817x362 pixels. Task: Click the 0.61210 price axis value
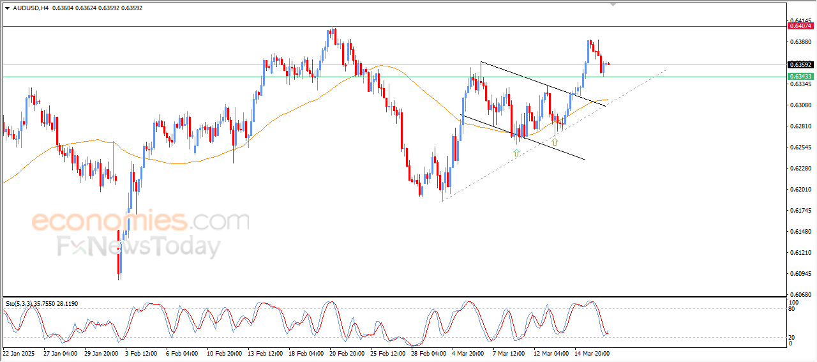pyautogui.click(x=800, y=253)
